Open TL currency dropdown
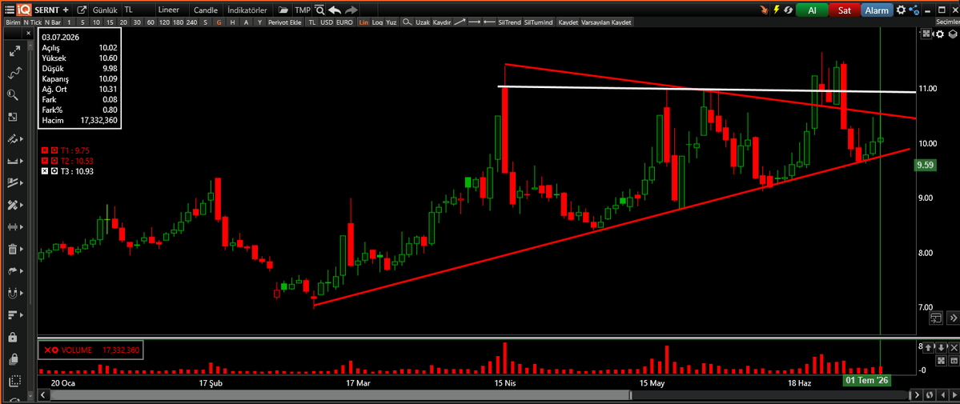 click(x=137, y=10)
